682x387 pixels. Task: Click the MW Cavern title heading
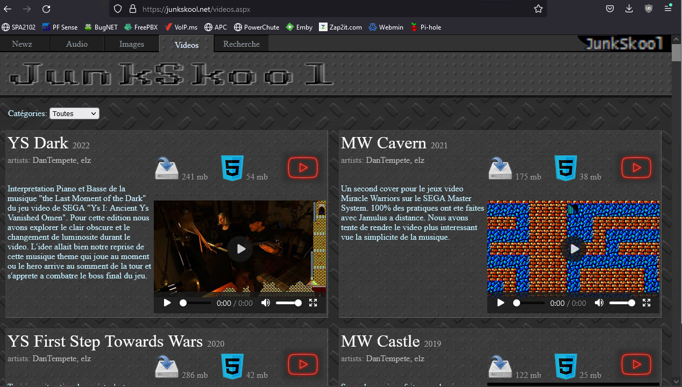383,143
